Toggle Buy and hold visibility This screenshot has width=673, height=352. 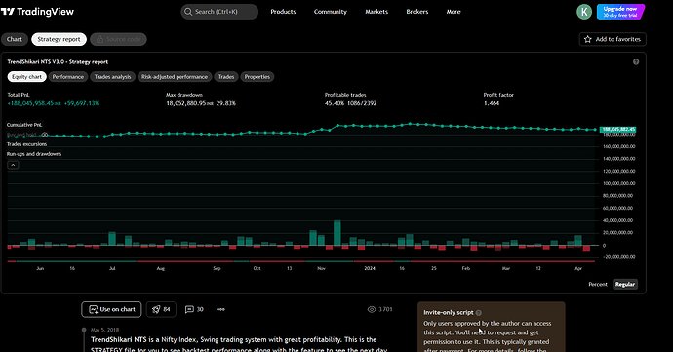[x=45, y=135]
